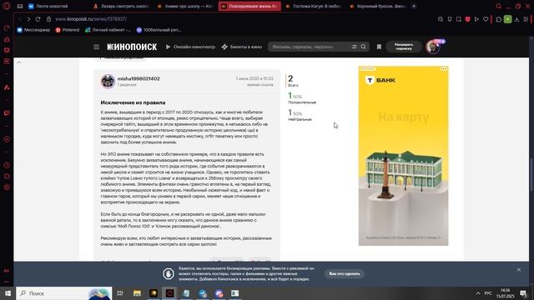This screenshot has height=300, width=534.
Task: Switch to the Коронный бросок tab
Action: click(377, 6)
